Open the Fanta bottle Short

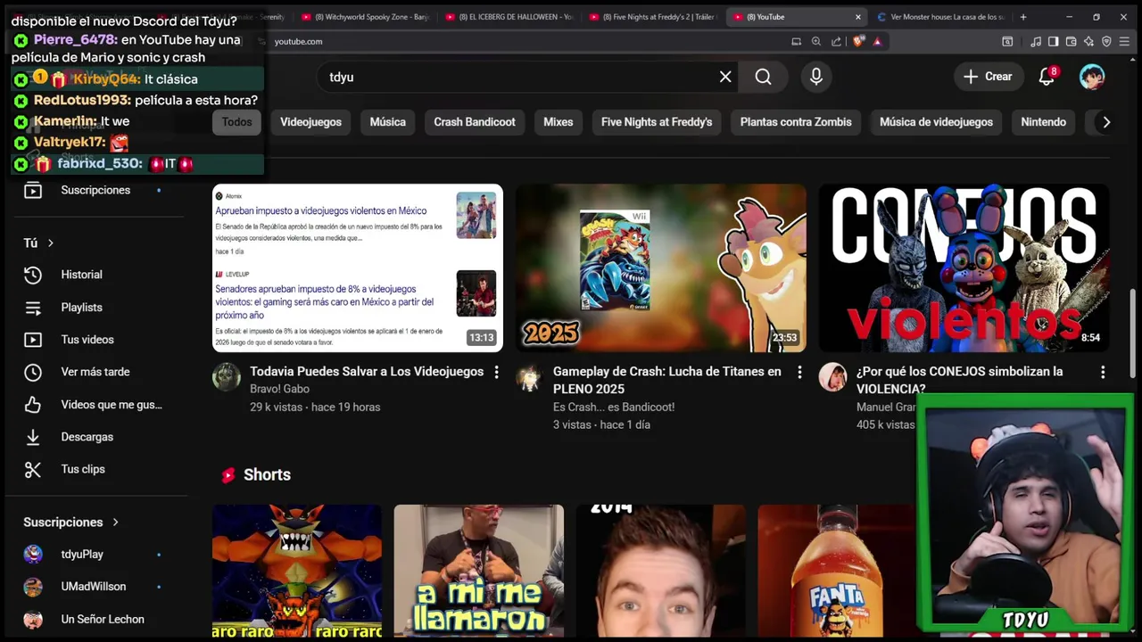[x=837, y=572]
